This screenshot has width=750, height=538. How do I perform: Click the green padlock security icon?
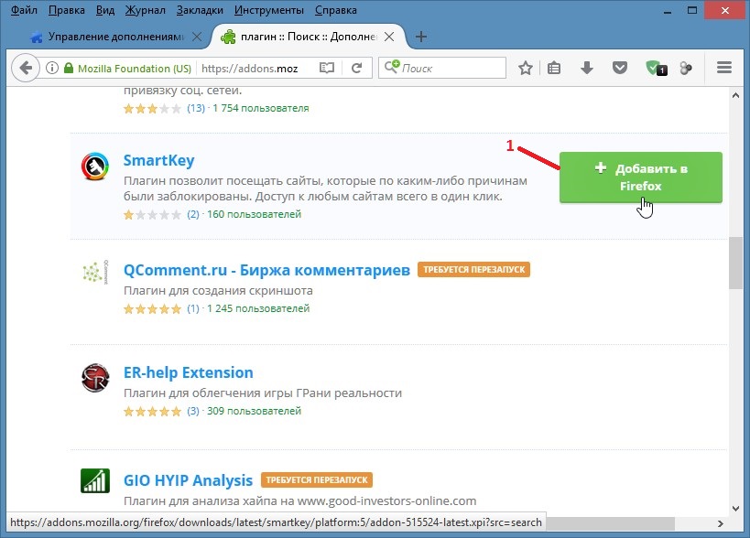click(x=69, y=68)
